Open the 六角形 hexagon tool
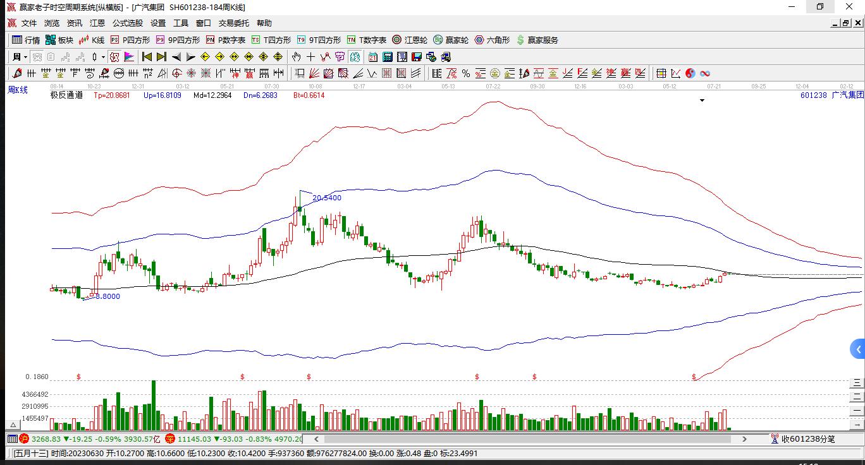 point(492,40)
